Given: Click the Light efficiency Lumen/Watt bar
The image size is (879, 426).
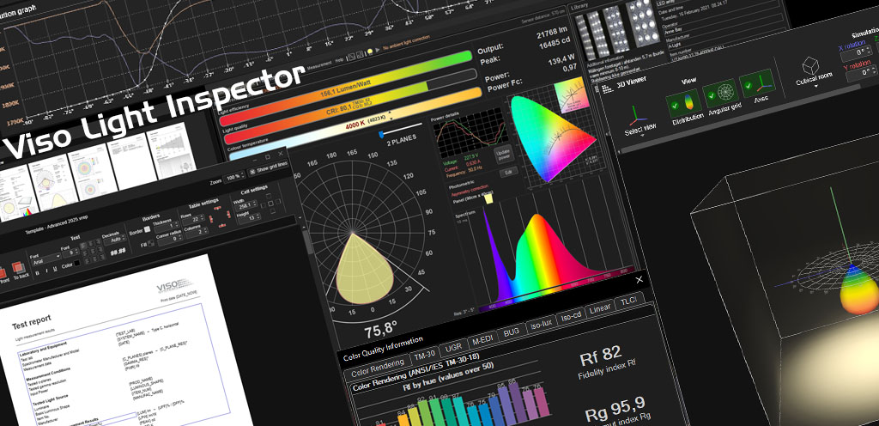Looking at the screenshot, I should pos(347,87).
